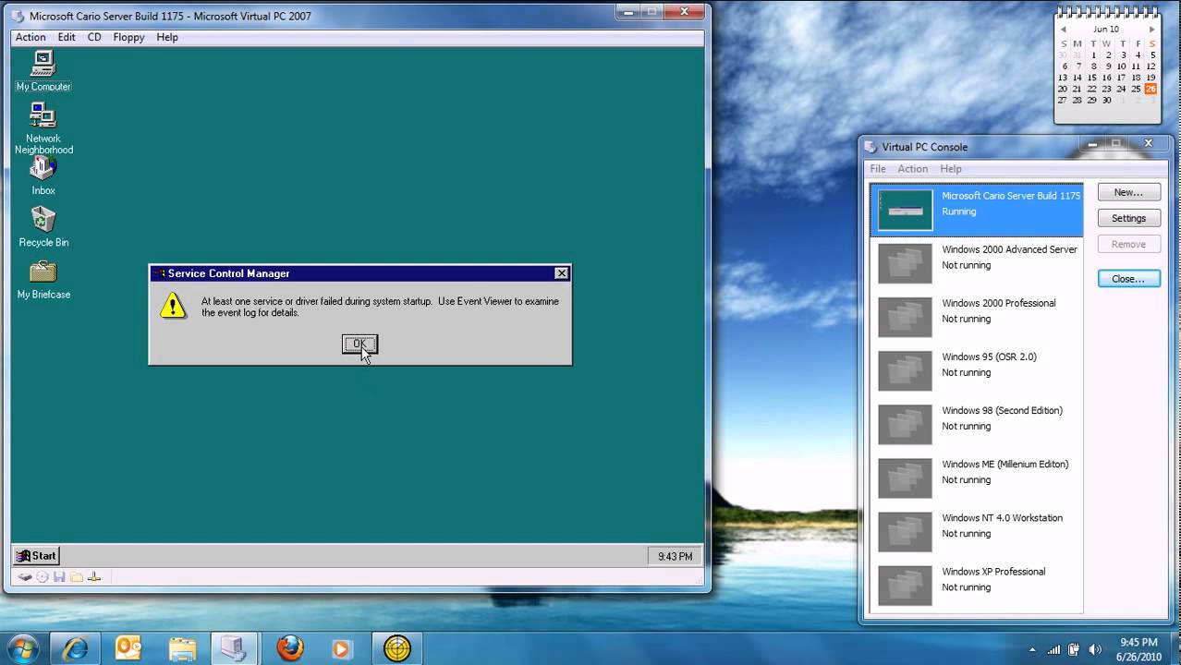
Task: Open File menu in Virtual PC Console
Action: [x=878, y=169]
